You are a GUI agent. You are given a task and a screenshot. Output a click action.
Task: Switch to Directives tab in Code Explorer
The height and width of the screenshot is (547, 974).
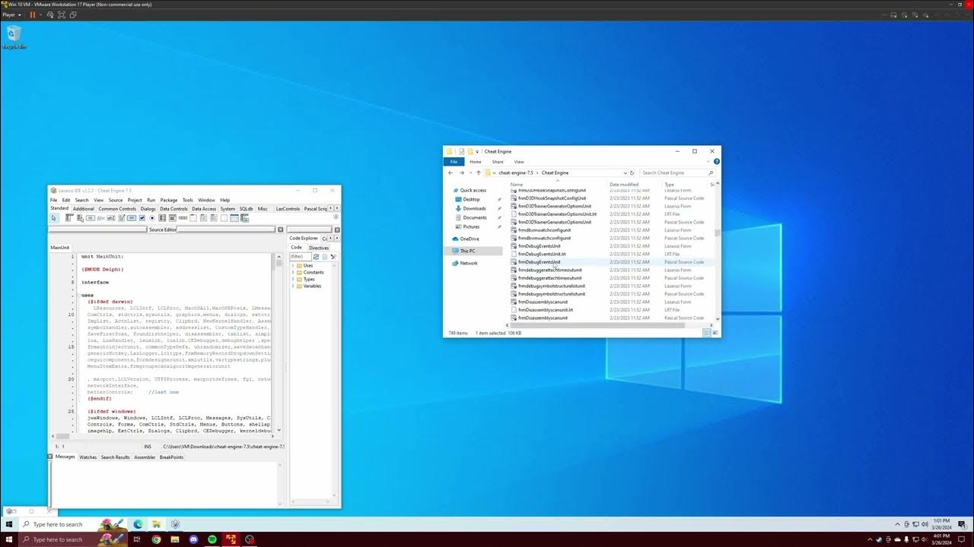pos(319,248)
